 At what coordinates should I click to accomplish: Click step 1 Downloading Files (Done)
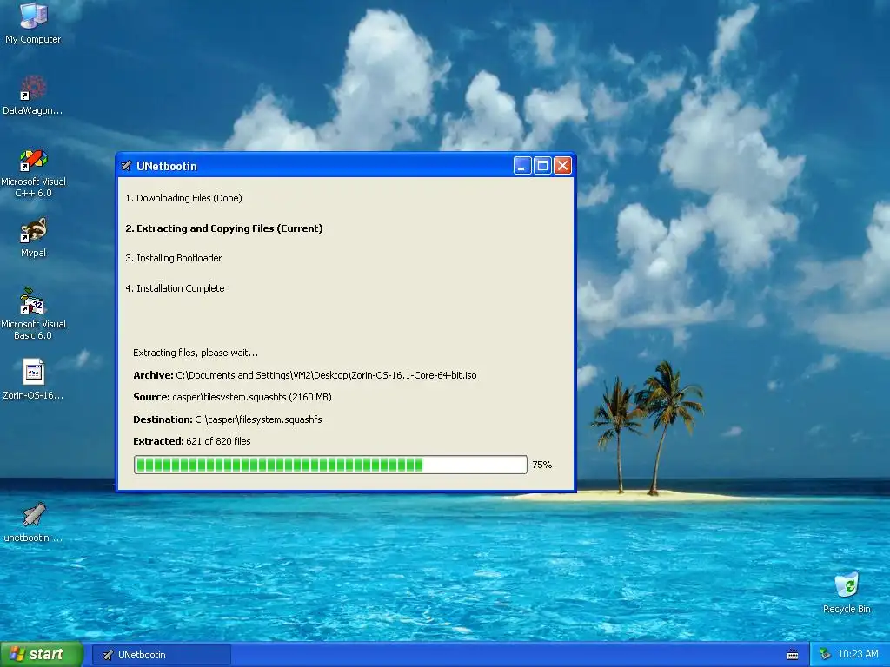click(x=184, y=198)
